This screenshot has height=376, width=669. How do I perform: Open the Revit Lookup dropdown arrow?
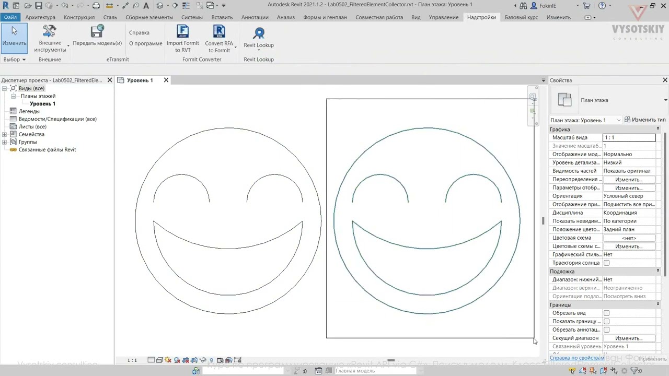(x=259, y=51)
